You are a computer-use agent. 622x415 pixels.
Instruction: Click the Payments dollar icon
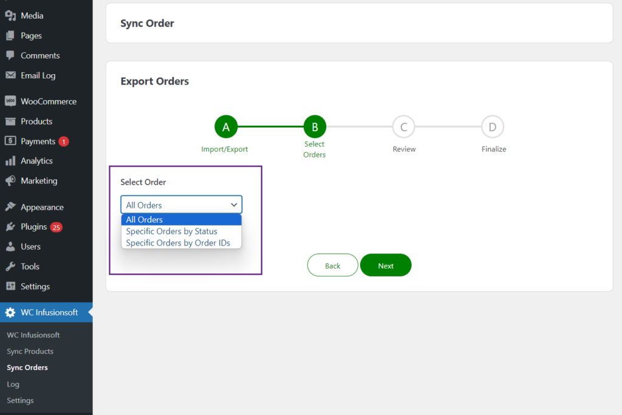coord(10,141)
